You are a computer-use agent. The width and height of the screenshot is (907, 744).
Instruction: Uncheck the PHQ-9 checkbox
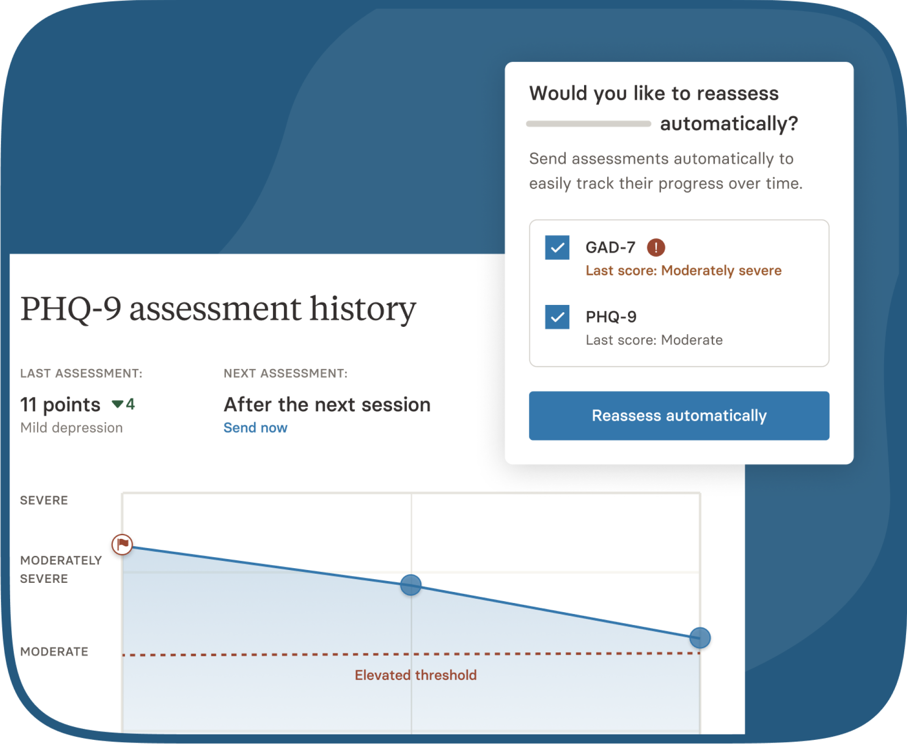(557, 317)
